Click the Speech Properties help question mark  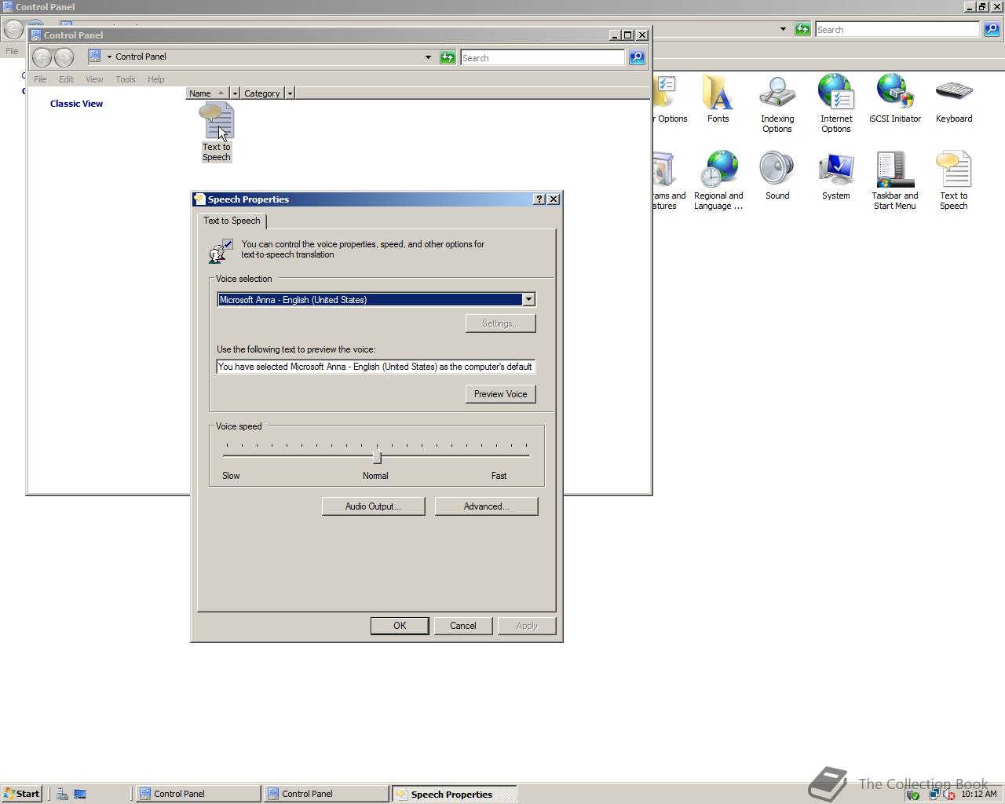tap(539, 199)
